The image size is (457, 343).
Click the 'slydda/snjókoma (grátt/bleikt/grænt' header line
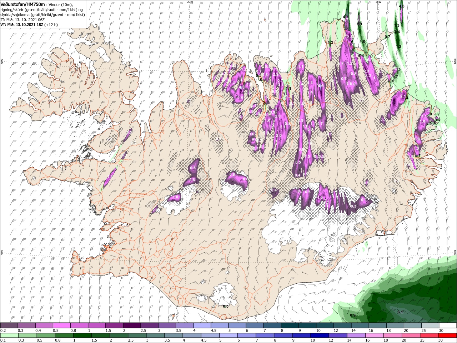(x=42, y=15)
